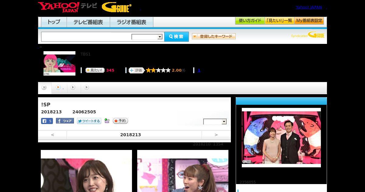Screen dimensions: 365x192
Task: Click the 予約 record reservation button
Action: [x=120, y=121]
